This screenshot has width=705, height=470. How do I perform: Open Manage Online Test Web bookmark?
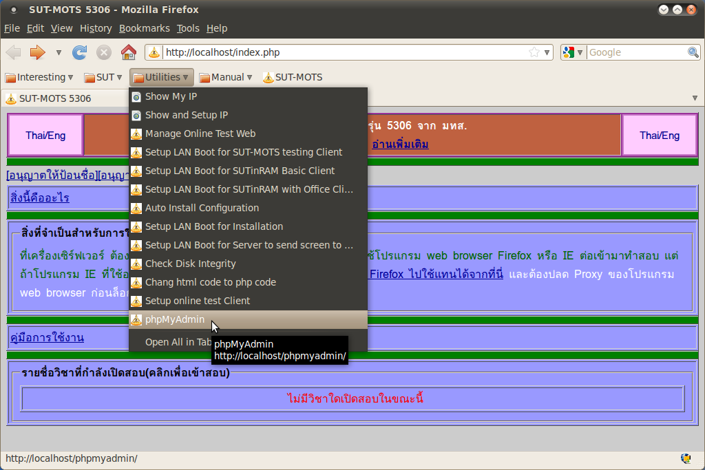click(248, 133)
